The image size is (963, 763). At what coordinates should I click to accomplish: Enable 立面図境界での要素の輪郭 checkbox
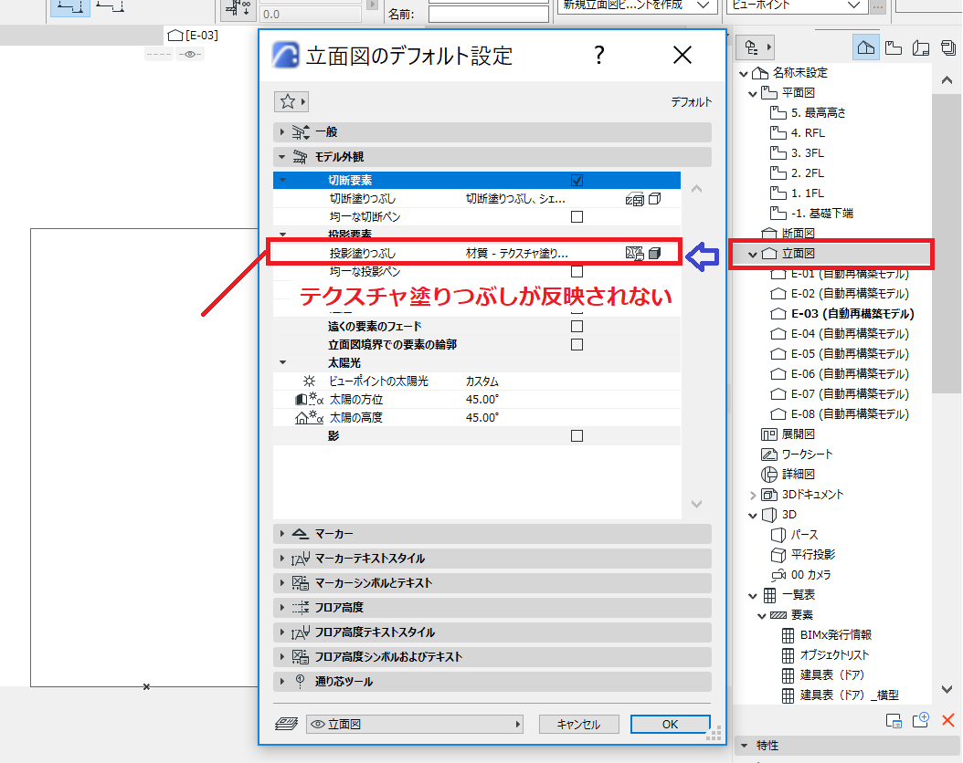pyautogui.click(x=577, y=345)
